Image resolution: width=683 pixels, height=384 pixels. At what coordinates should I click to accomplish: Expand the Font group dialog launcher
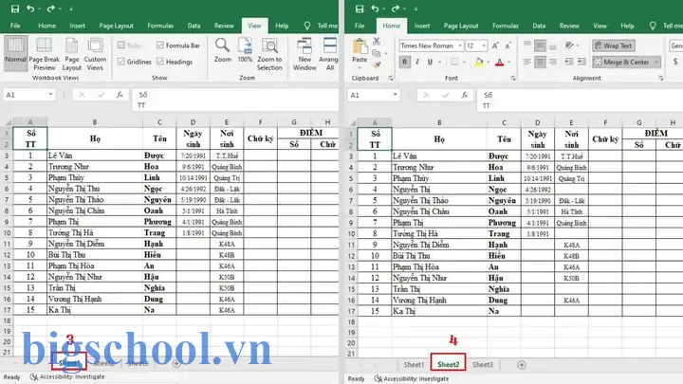point(513,78)
